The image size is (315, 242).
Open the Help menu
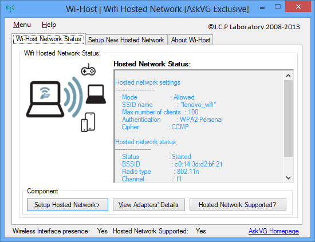pos(49,25)
